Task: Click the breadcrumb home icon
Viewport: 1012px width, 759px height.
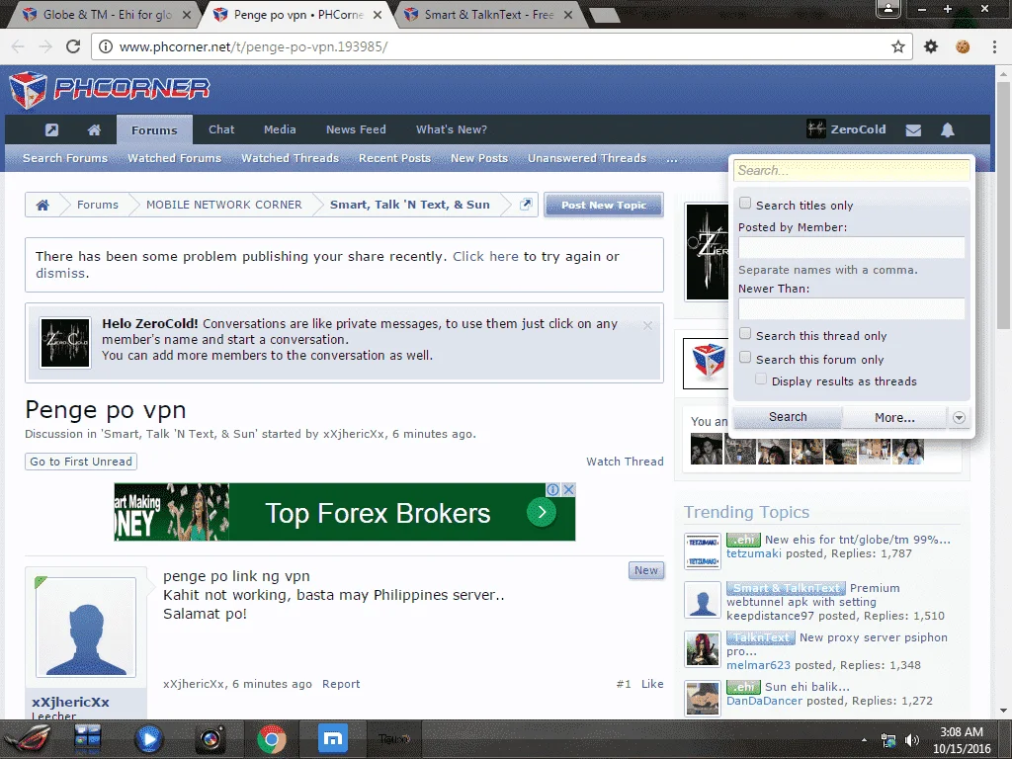Action: point(42,205)
